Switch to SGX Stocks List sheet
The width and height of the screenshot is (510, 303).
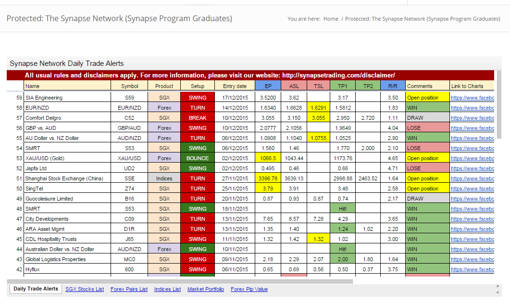pos(85,289)
